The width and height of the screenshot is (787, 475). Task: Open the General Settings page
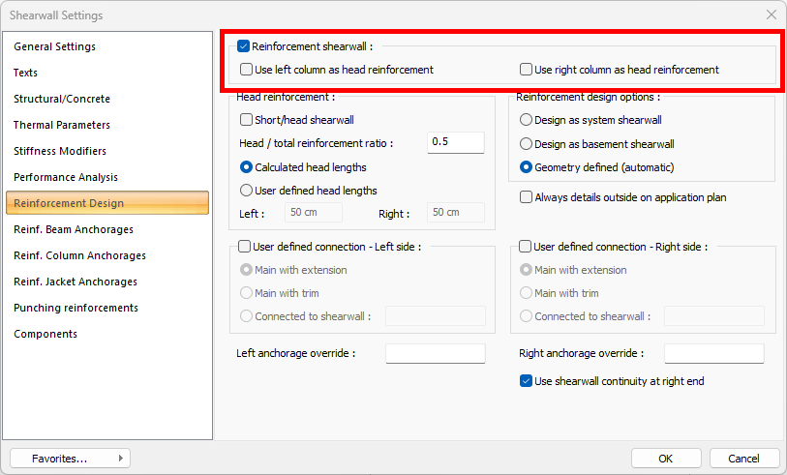[x=55, y=46]
